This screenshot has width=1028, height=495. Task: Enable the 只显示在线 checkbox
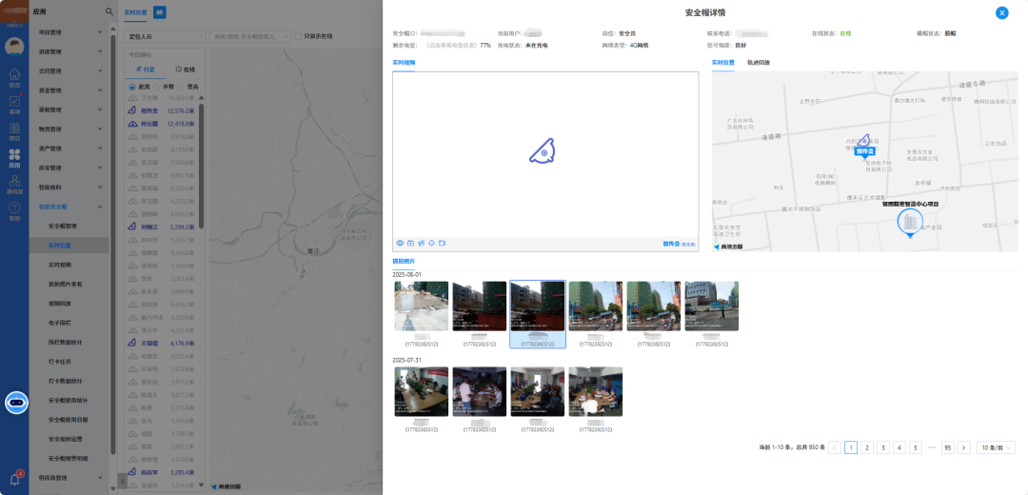pos(296,36)
